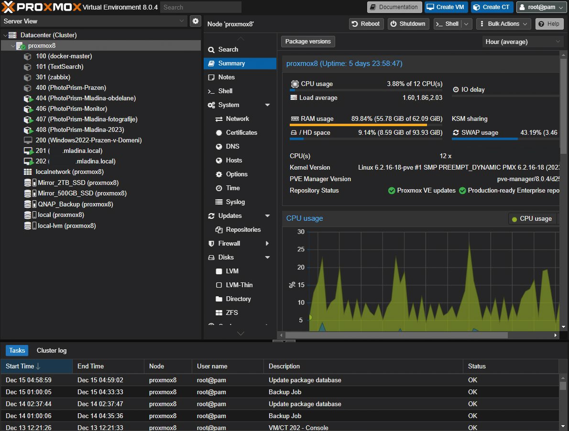The width and height of the screenshot is (569, 431).
Task: Click the summary panel horizontal scrollbar
Action: (396, 335)
